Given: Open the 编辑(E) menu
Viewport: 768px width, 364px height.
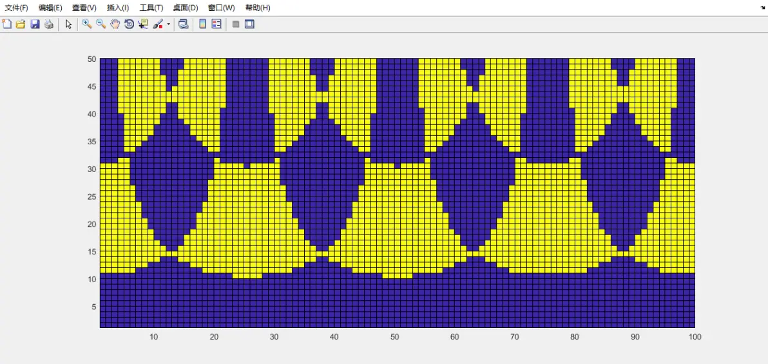Looking at the screenshot, I should click(x=50, y=8).
